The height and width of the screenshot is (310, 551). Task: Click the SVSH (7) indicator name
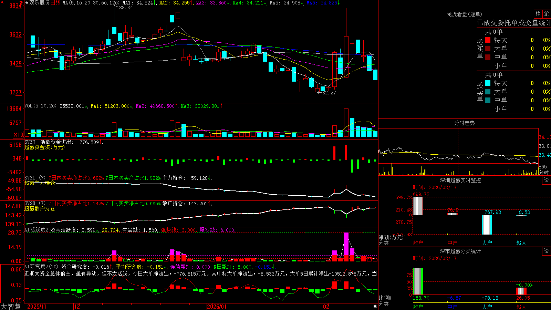click(x=35, y=204)
